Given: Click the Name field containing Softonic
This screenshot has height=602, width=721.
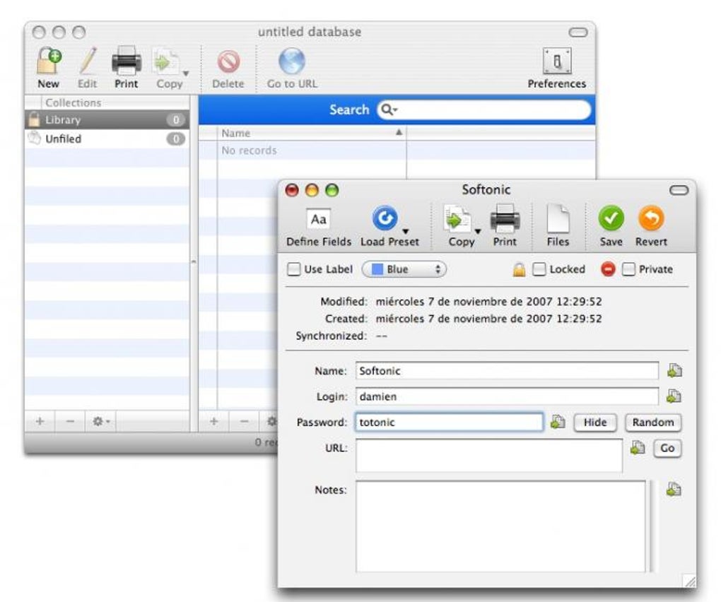Looking at the screenshot, I should click(507, 371).
